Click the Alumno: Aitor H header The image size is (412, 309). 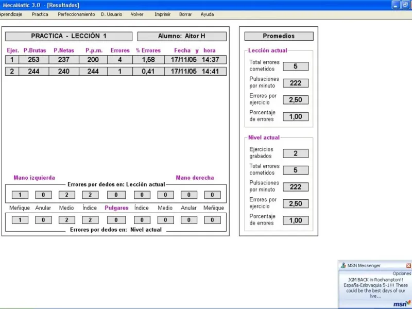click(181, 37)
